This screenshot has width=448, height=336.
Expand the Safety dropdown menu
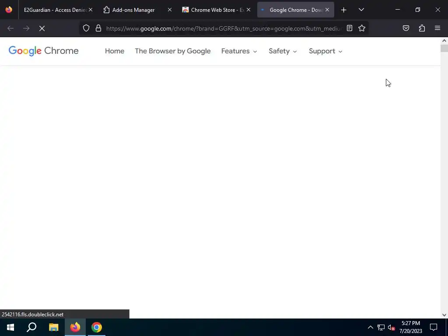(x=283, y=51)
